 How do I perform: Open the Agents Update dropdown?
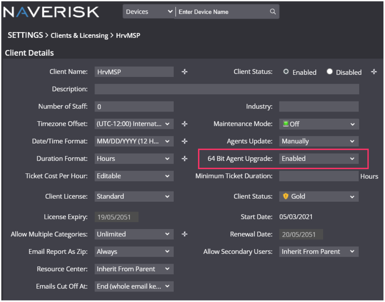pyautogui.click(x=319, y=141)
